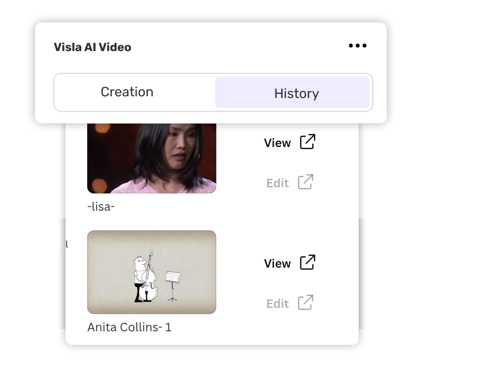Open the -lisa- video thumbnail
503x366 pixels.
(x=151, y=157)
